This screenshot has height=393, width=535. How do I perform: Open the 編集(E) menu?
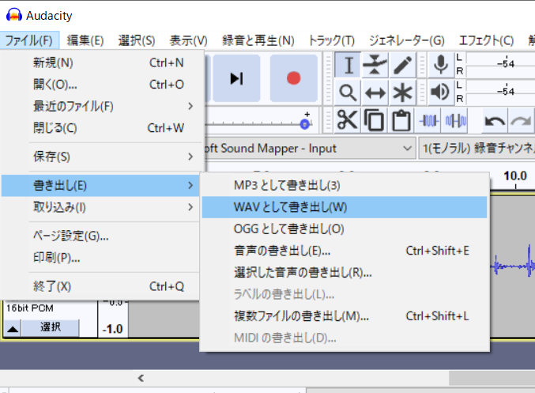tap(85, 40)
